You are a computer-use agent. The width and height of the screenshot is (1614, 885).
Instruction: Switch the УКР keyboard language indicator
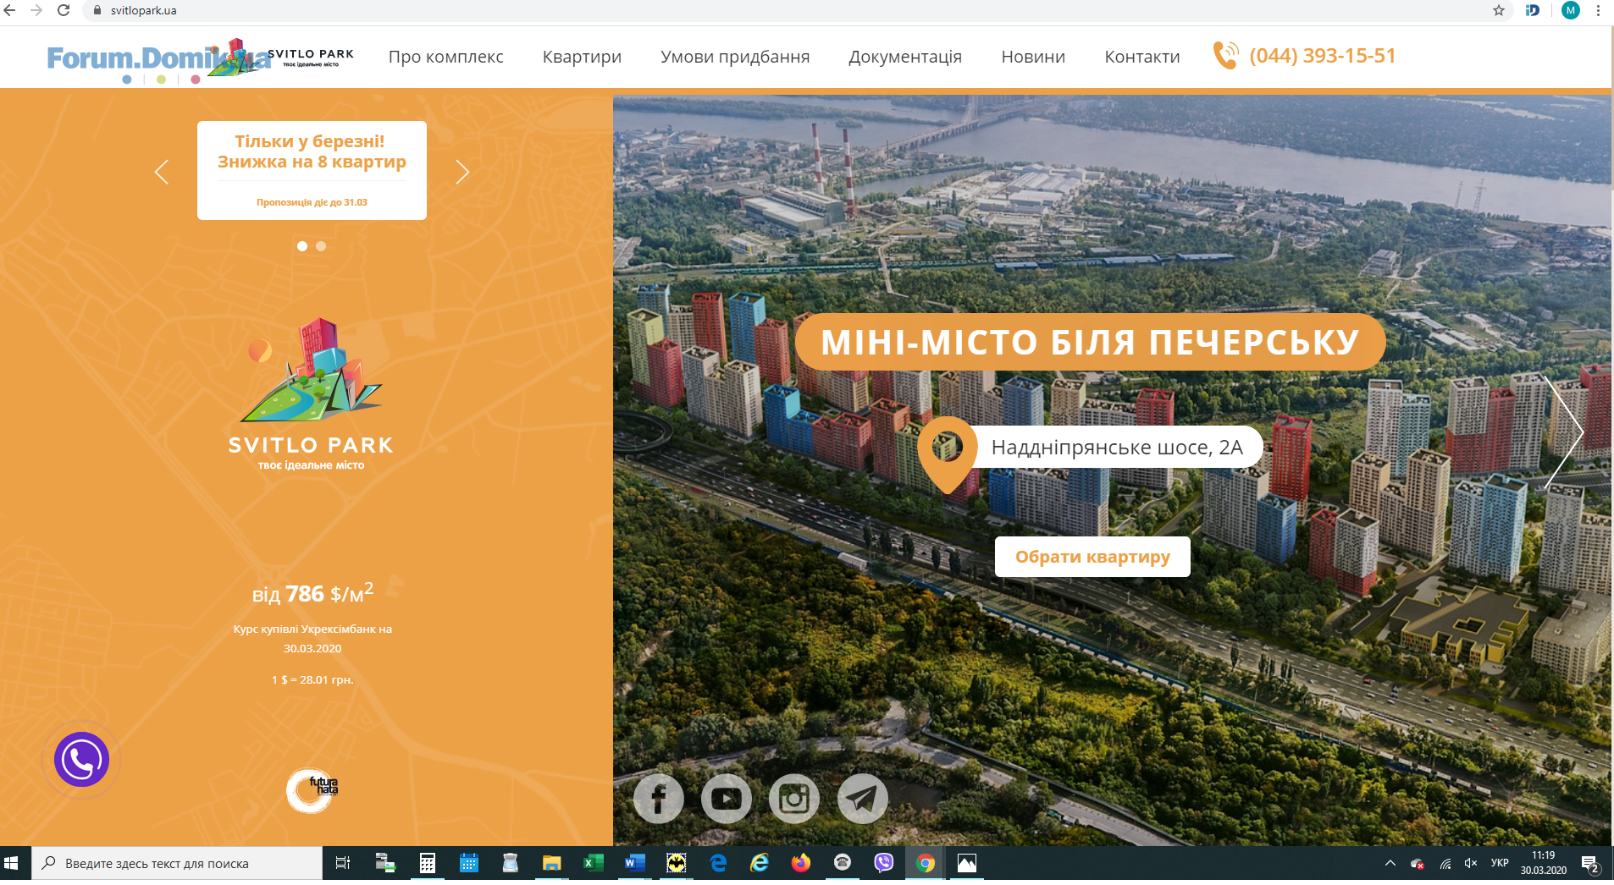1500,863
